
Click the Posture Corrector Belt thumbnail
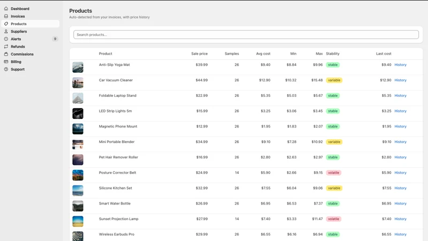[78, 175]
